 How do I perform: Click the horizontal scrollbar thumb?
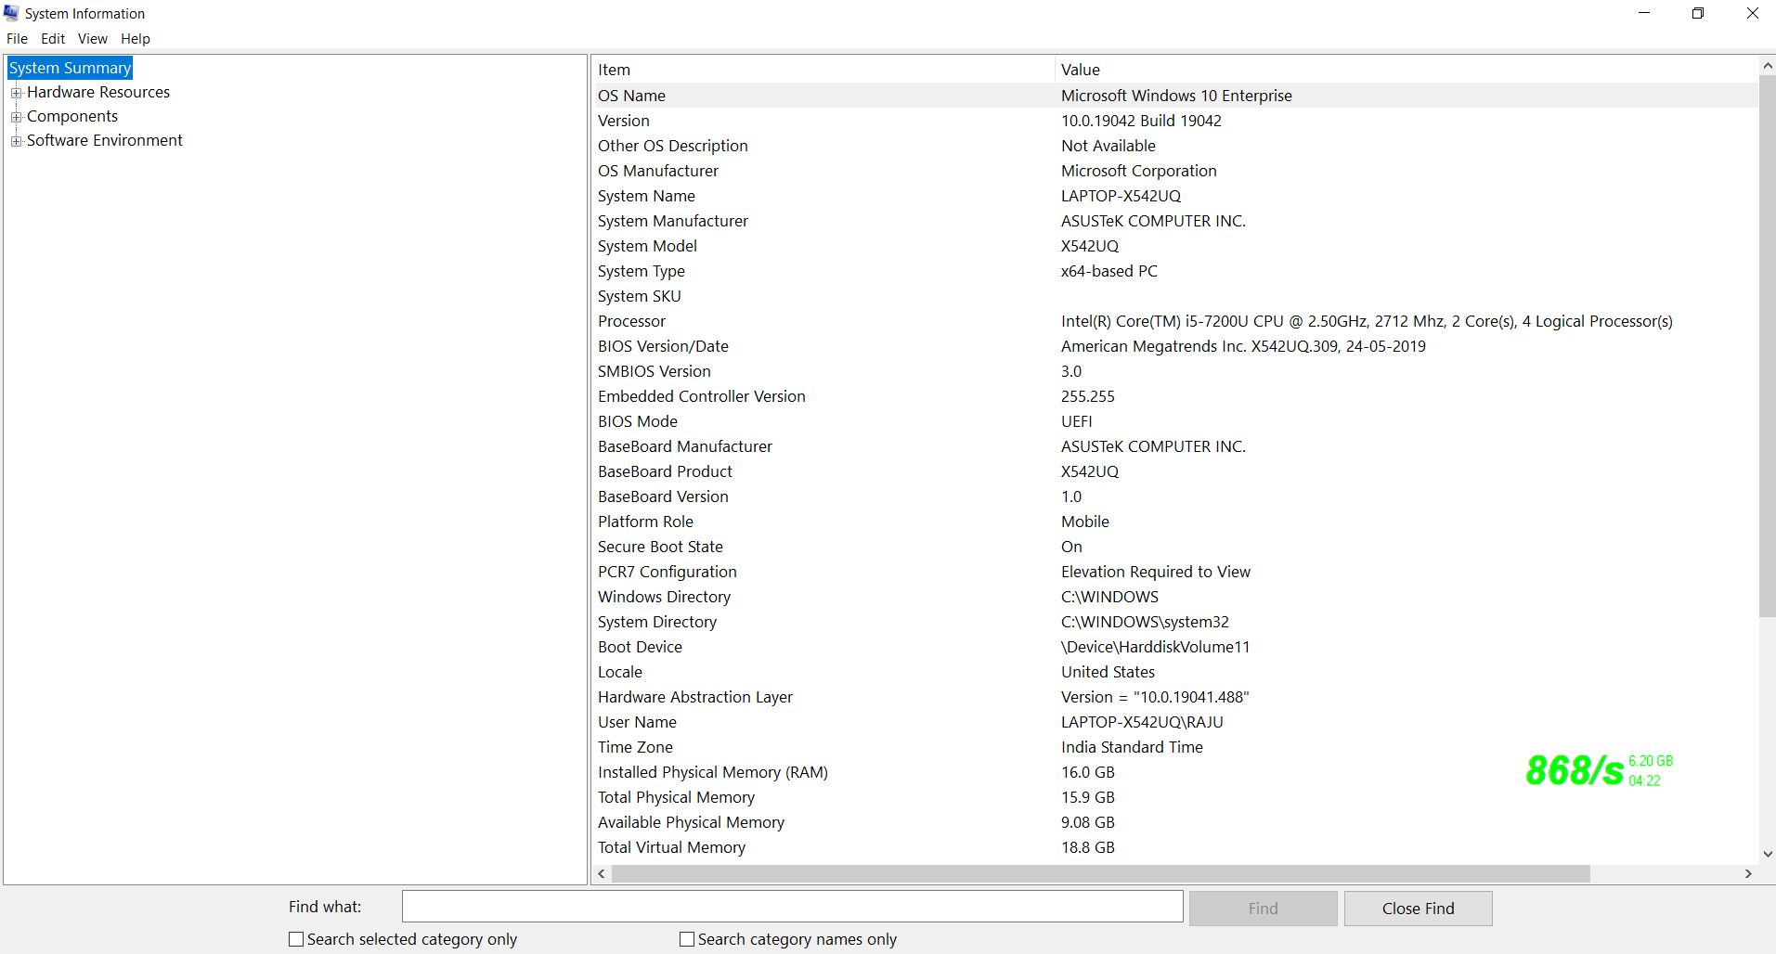[1100, 874]
